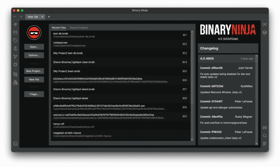
Task: Click version text 4.0 (b53d12de)
Action: tap(228, 39)
